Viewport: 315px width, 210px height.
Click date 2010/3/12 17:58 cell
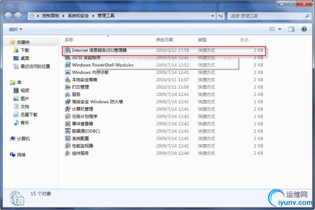(173, 50)
